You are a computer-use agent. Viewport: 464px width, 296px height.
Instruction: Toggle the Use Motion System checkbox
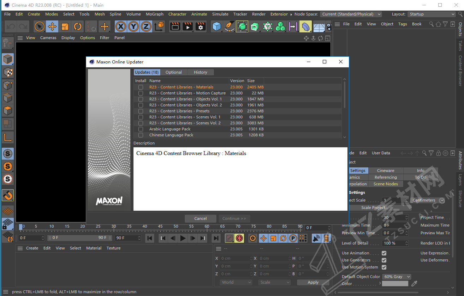384,267
